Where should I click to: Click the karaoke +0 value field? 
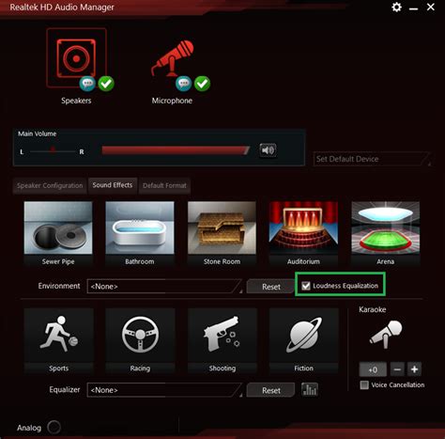click(x=373, y=369)
